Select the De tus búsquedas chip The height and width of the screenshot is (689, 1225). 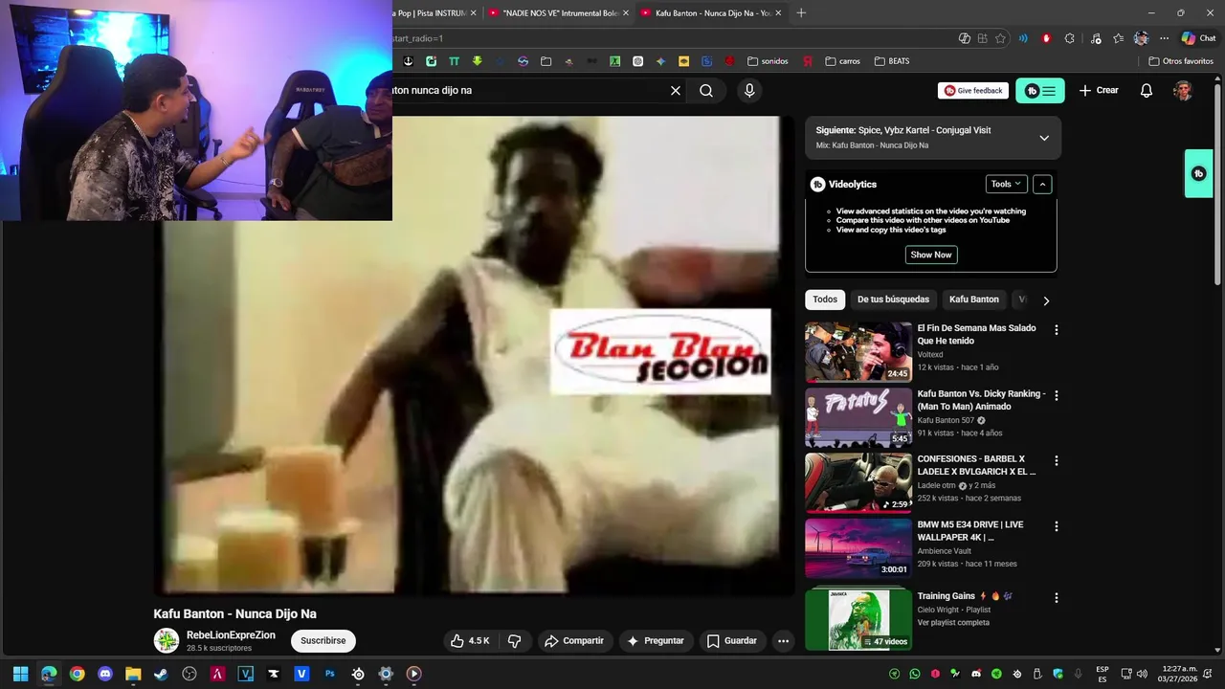click(893, 300)
